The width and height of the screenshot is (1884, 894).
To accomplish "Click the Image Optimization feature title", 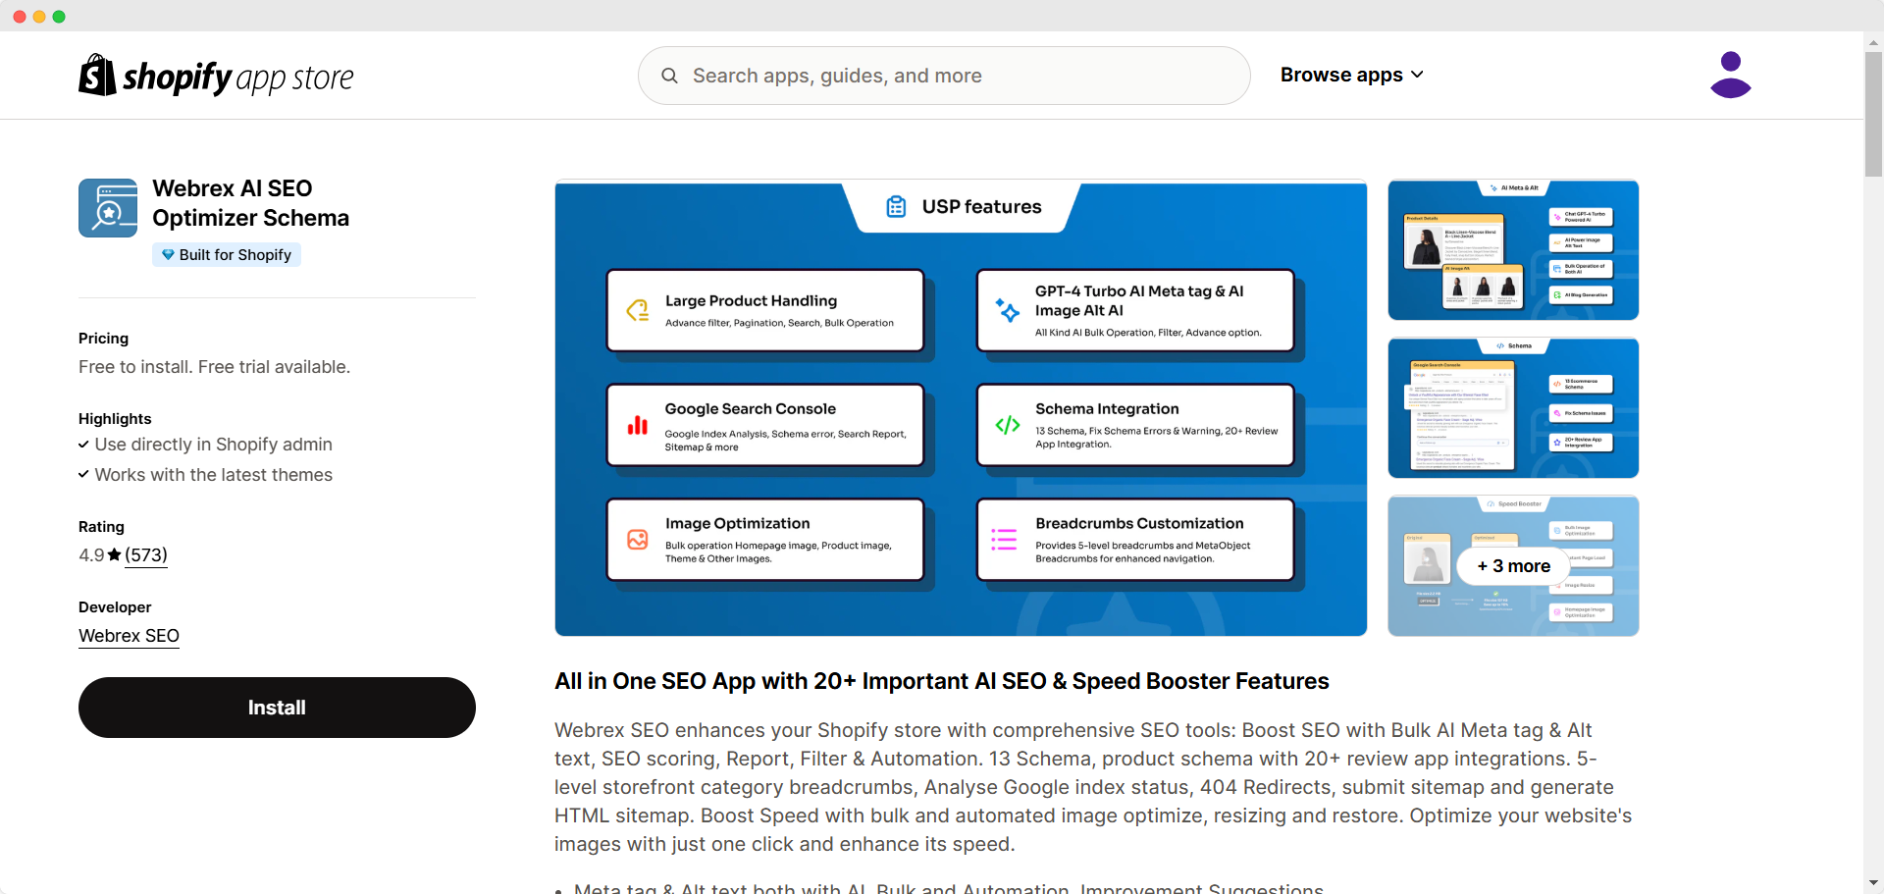I will pos(737,524).
